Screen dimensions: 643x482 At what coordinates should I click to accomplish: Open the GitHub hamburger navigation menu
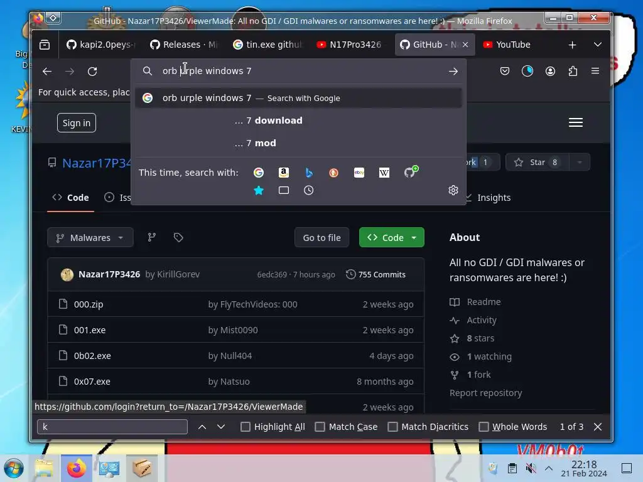tap(576, 122)
